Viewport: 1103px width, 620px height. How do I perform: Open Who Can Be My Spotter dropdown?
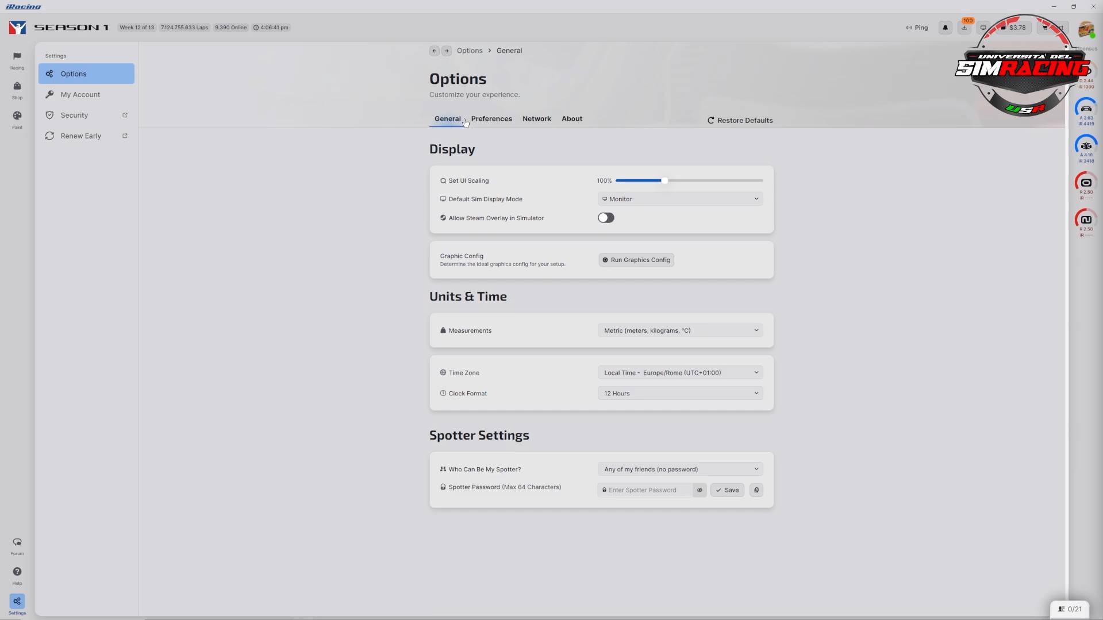[680, 469]
